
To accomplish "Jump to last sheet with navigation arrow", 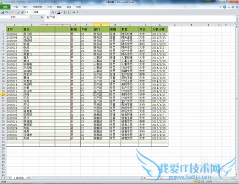I will (10, 178).
